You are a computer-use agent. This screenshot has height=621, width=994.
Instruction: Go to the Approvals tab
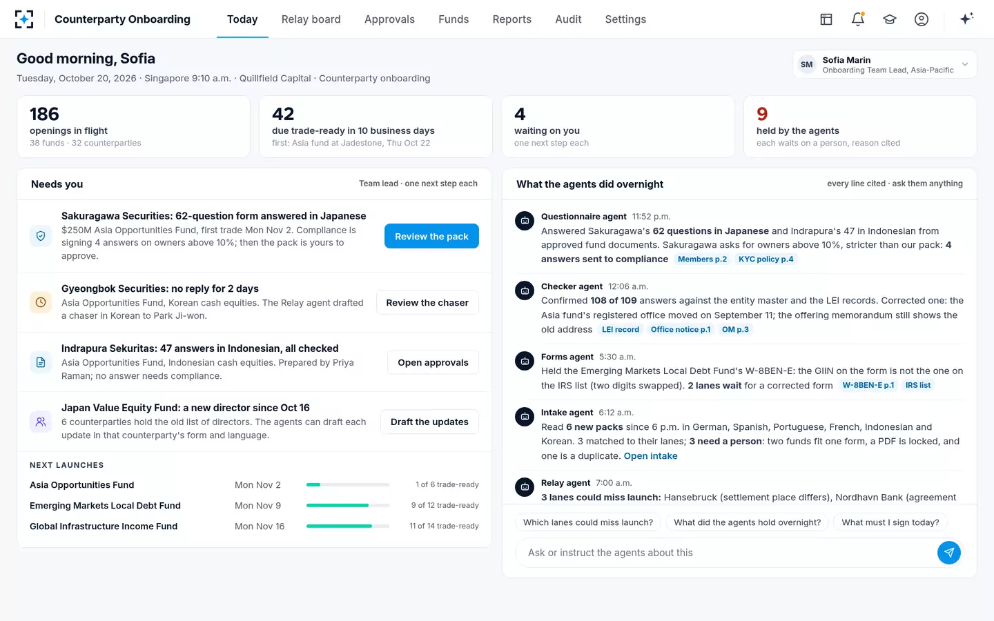click(x=389, y=19)
